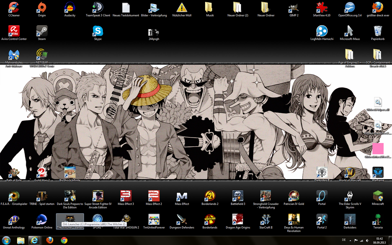This screenshot has width=392, height=245.
Task: Launch Minecraft from the desktop
Action: (x=378, y=196)
